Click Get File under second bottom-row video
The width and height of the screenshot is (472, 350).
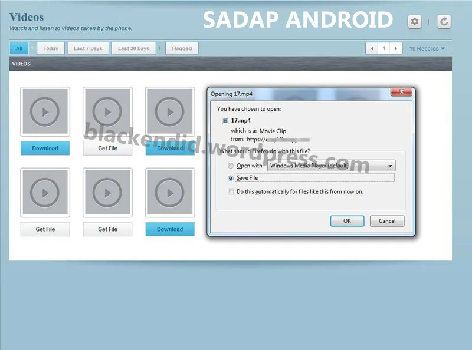point(107,229)
